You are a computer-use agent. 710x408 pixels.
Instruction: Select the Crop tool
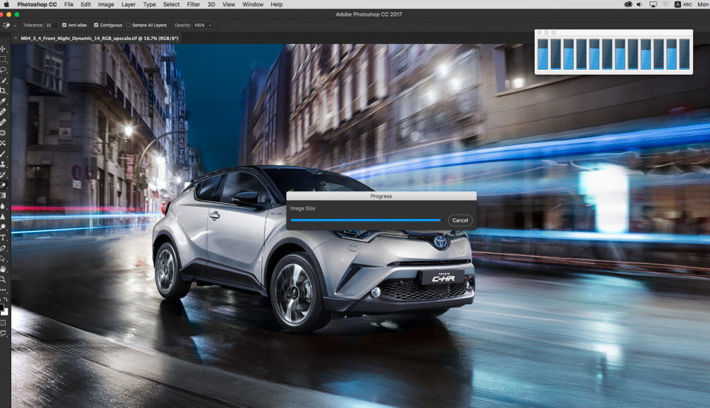(x=3, y=91)
